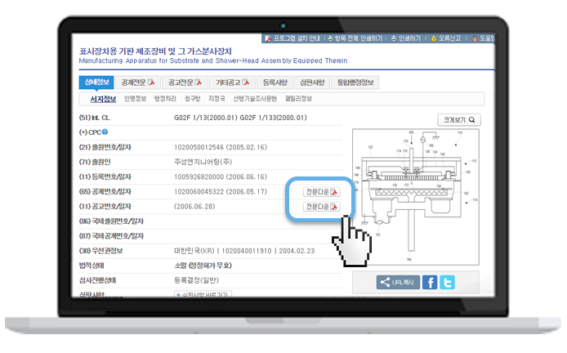Click the PDF icon on 공고전문 tab

(199, 83)
